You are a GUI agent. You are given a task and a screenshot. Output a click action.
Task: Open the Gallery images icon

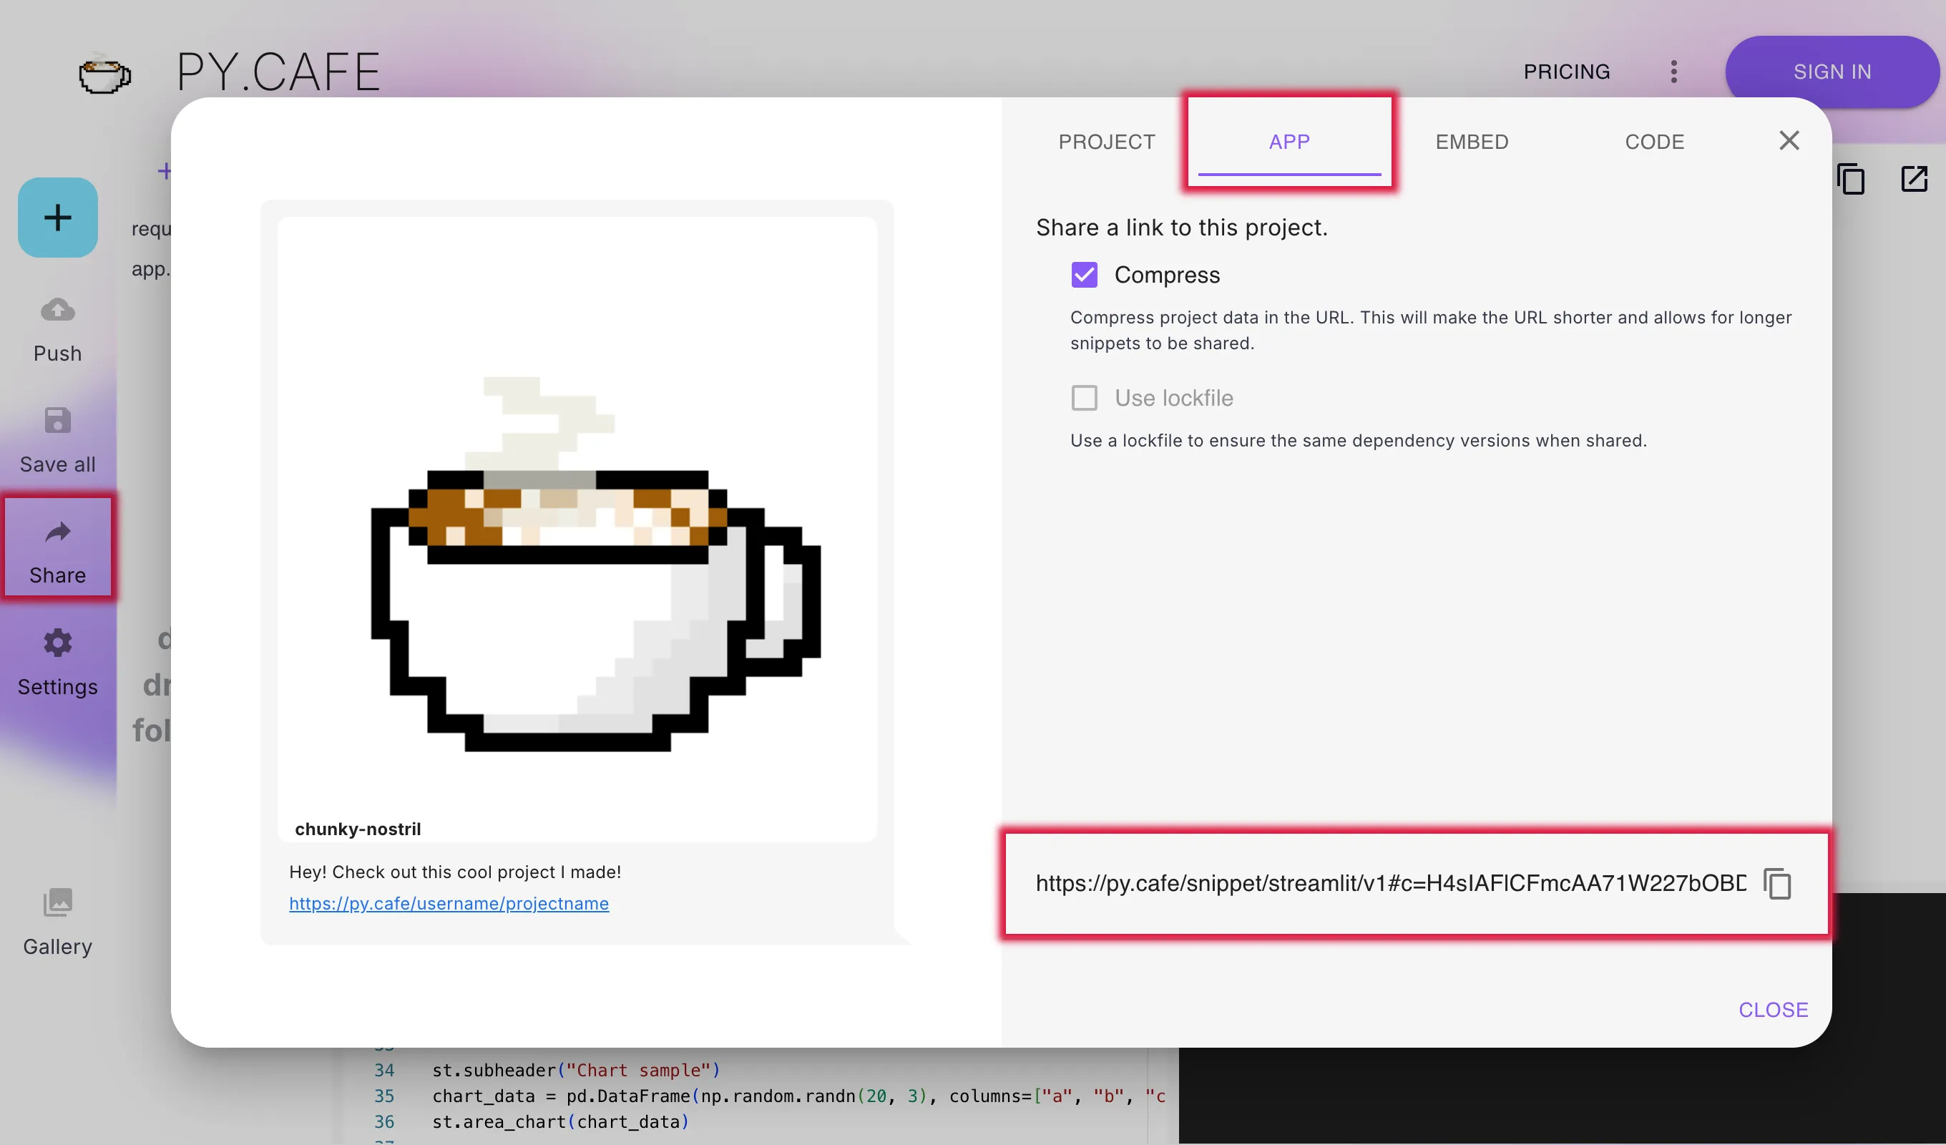[x=58, y=902]
